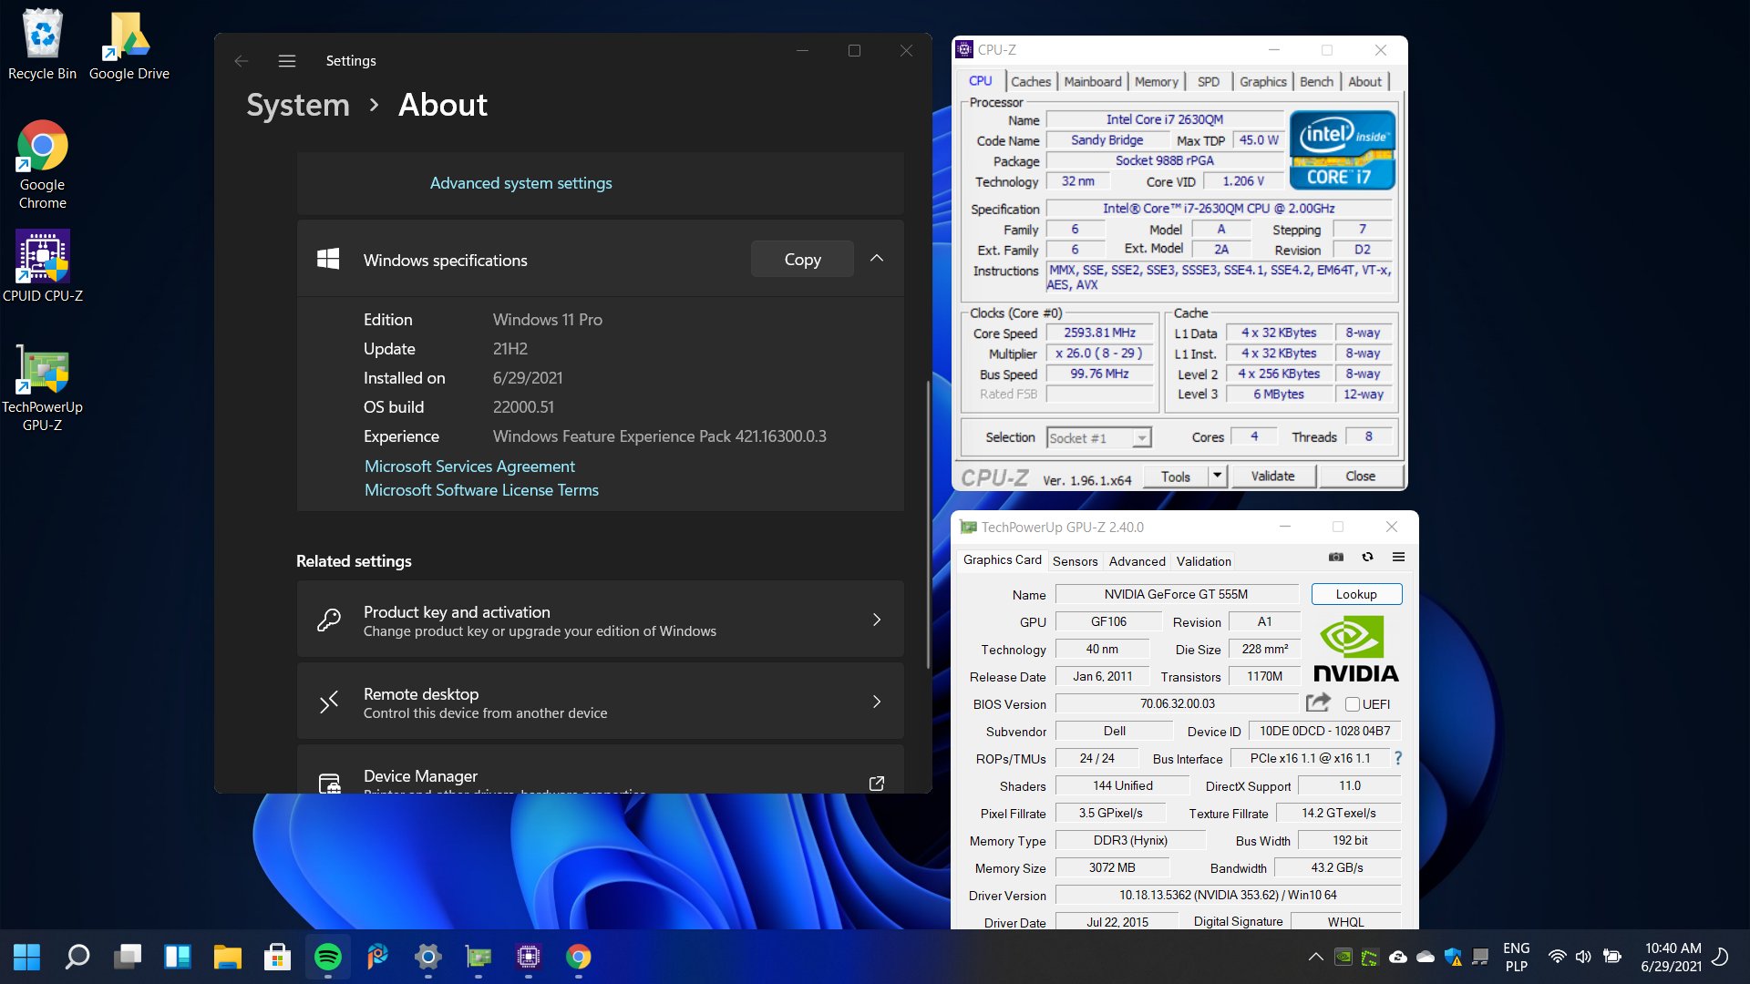The image size is (1750, 984).
Task: Open the Socket #1 selection dropdown in CPU-Z
Action: [x=1141, y=438]
